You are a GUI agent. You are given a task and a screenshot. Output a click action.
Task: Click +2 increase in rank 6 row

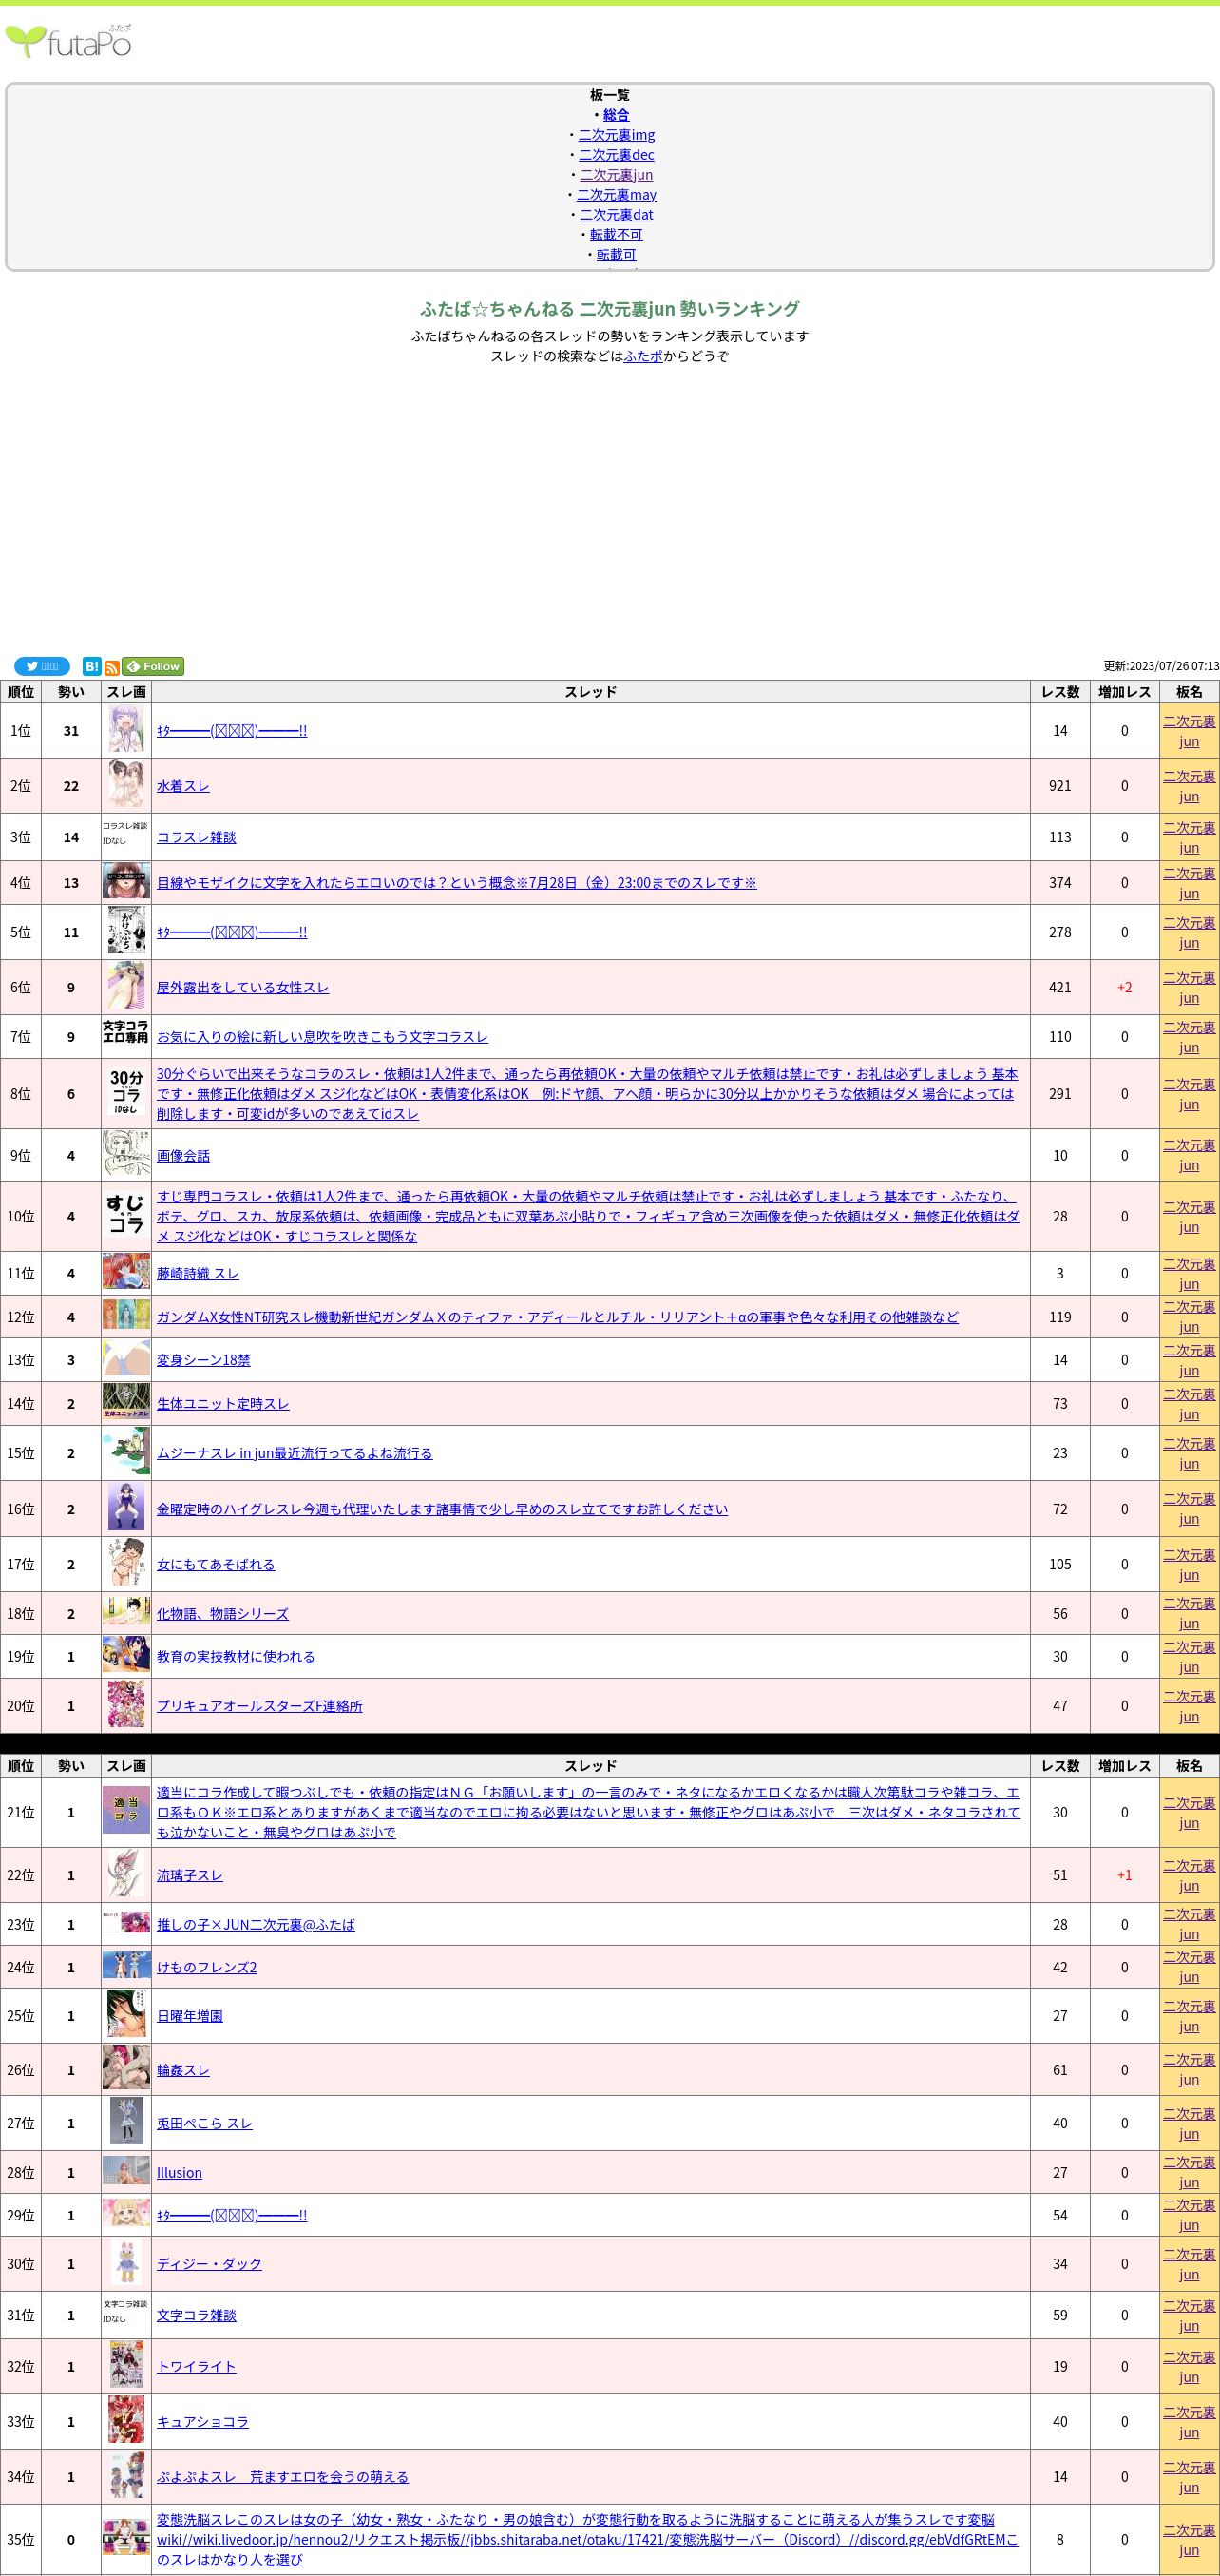click(1124, 987)
